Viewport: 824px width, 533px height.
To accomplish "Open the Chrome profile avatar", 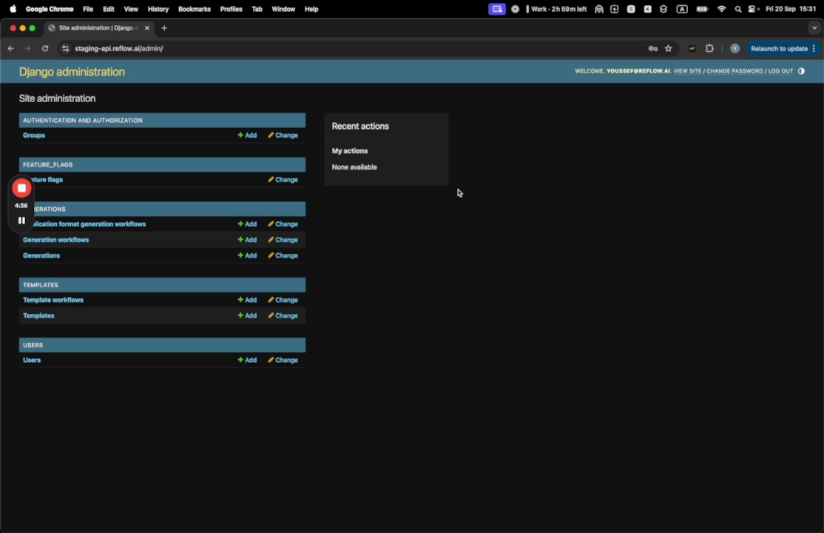I will tap(734, 48).
